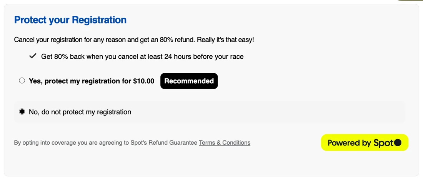Click the black Recommended badge
This screenshot has height=180, width=423.
(x=189, y=81)
